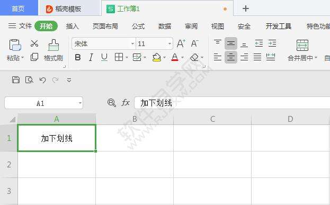
Task: Expand quick access toolbar customize arrow
Action: click(69, 80)
